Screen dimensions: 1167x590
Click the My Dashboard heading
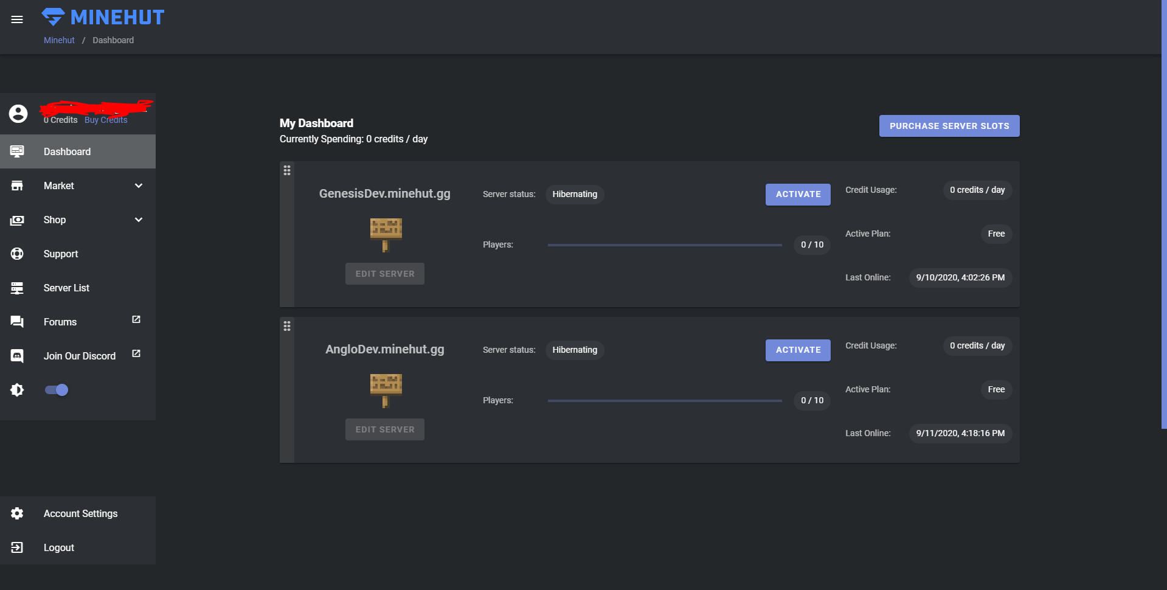point(316,123)
